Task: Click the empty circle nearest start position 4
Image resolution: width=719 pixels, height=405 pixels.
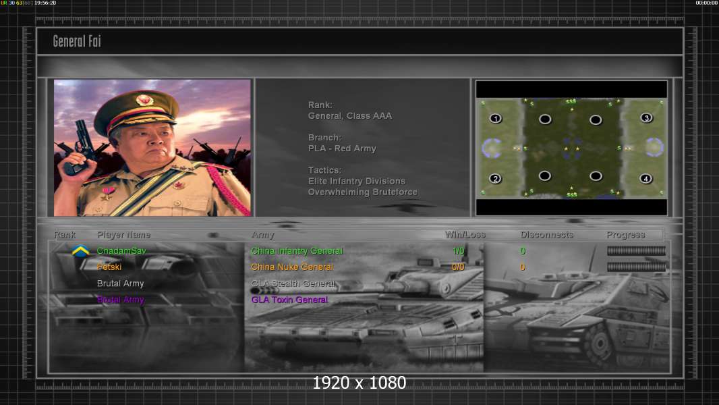Action: tap(596, 175)
